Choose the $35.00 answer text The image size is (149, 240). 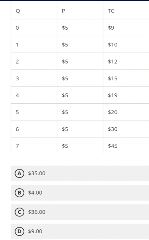click(x=36, y=173)
